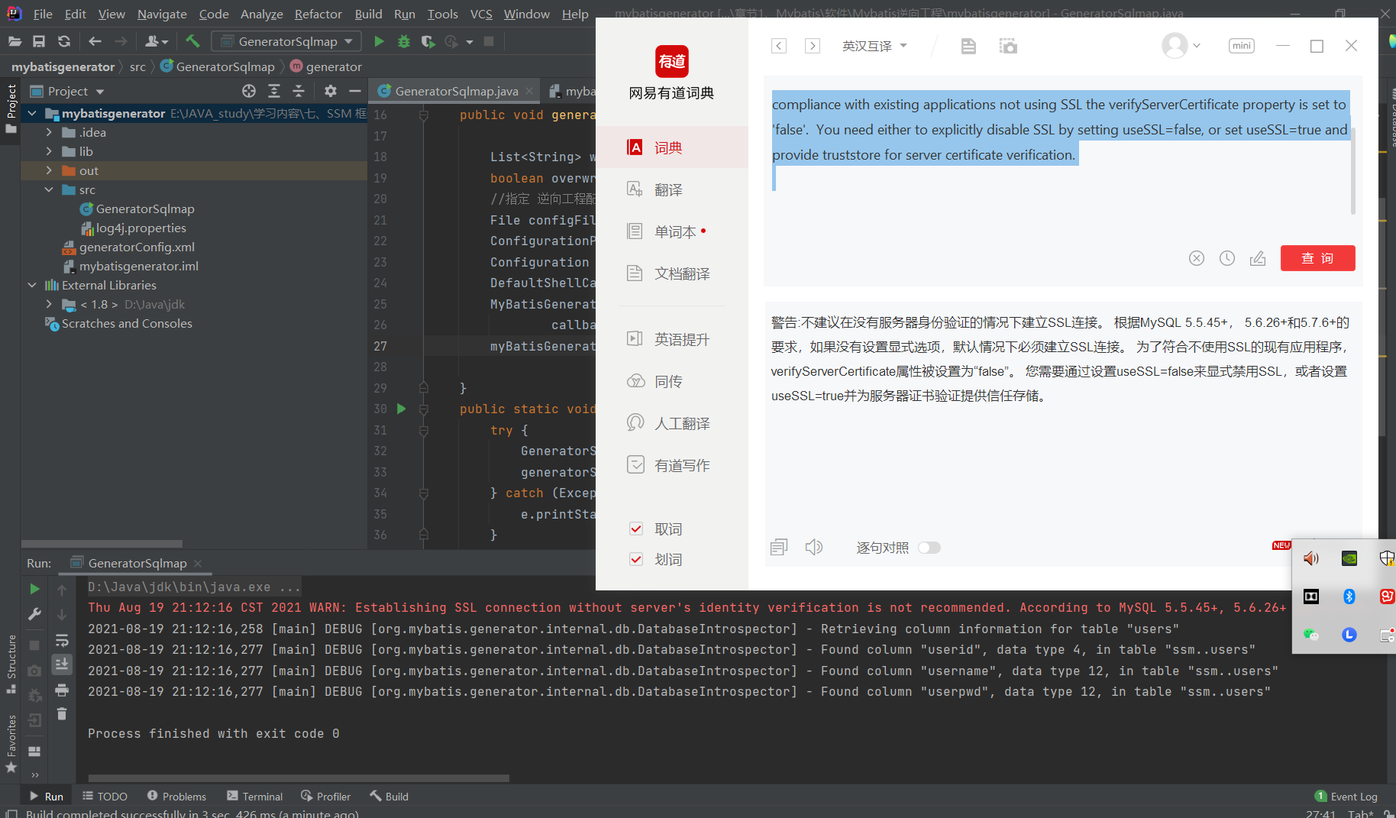Open Project panel settings gear

(330, 91)
